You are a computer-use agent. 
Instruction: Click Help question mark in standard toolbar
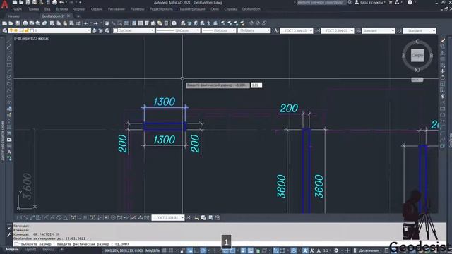(174, 23)
